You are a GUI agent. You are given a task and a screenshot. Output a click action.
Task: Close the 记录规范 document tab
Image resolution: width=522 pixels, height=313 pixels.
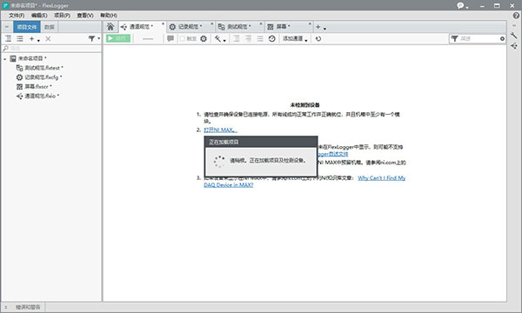[x=211, y=24]
